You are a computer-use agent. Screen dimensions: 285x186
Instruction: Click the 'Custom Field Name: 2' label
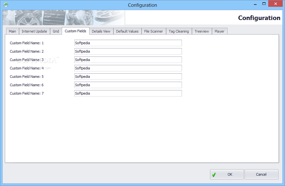(27, 51)
